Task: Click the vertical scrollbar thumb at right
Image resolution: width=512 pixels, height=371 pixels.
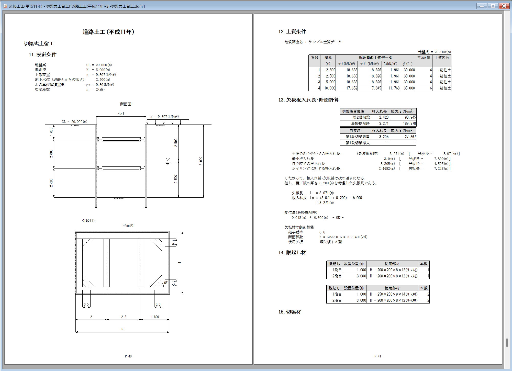Action: 507,343
